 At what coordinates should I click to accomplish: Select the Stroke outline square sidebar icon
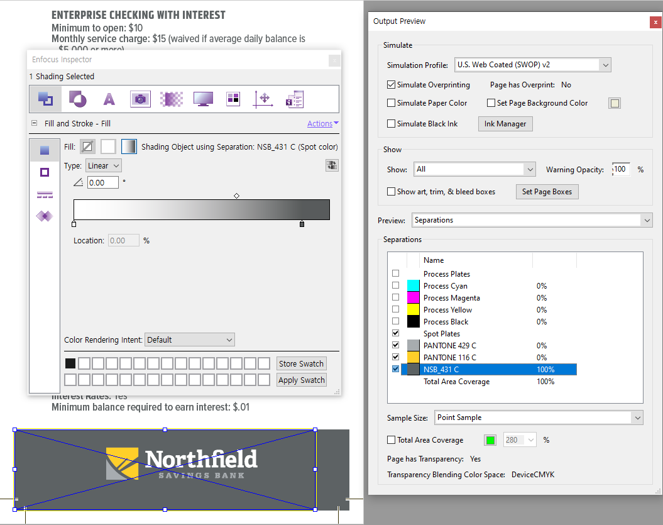click(x=45, y=172)
